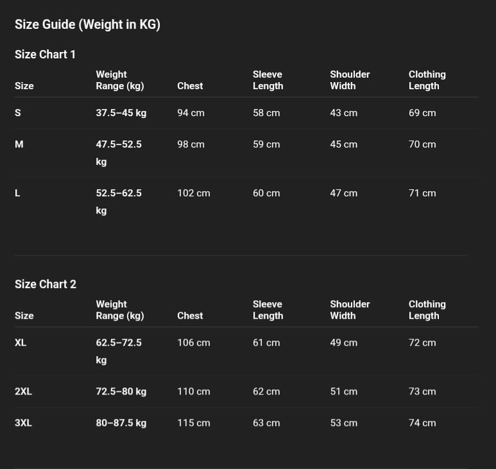Select the S size row label

click(x=18, y=113)
